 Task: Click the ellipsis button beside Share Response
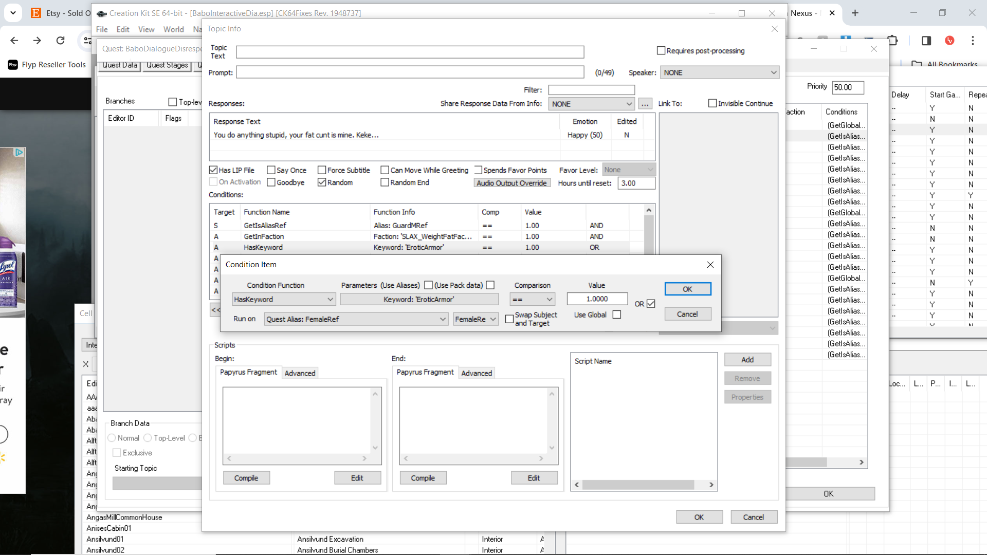coord(645,104)
